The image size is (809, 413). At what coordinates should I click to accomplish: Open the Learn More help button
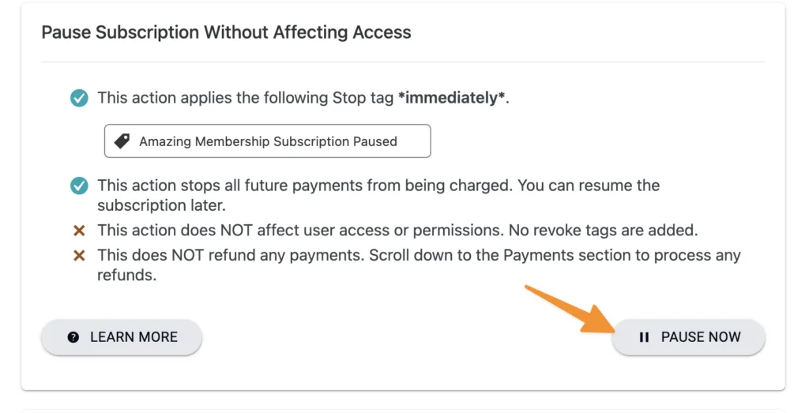122,337
